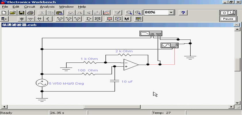242x115 pixels.
Task: Print the current circuit
Action: click(30, 13)
